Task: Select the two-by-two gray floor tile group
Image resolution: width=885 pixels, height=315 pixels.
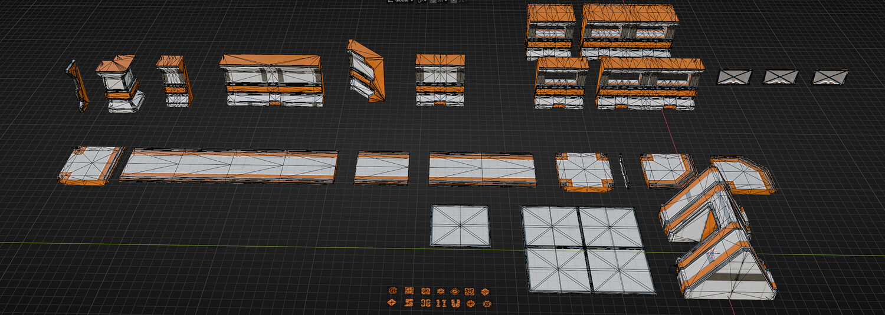Action: coord(588,249)
